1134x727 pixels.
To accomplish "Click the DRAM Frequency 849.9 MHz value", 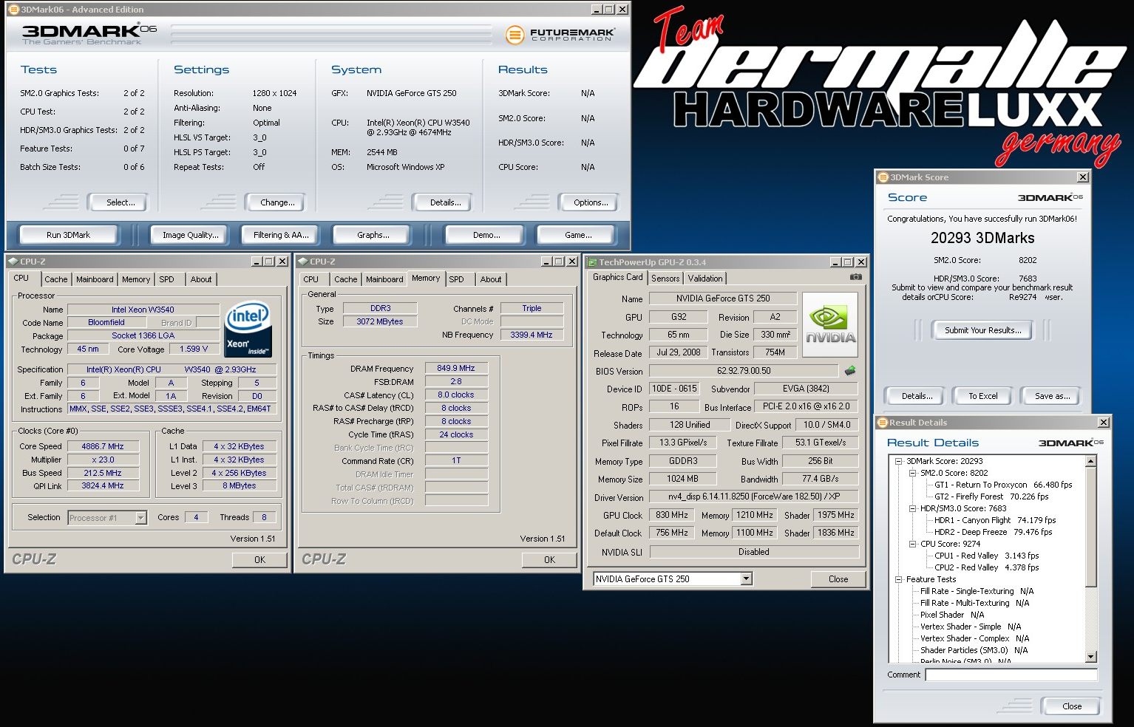I will tap(456, 368).
